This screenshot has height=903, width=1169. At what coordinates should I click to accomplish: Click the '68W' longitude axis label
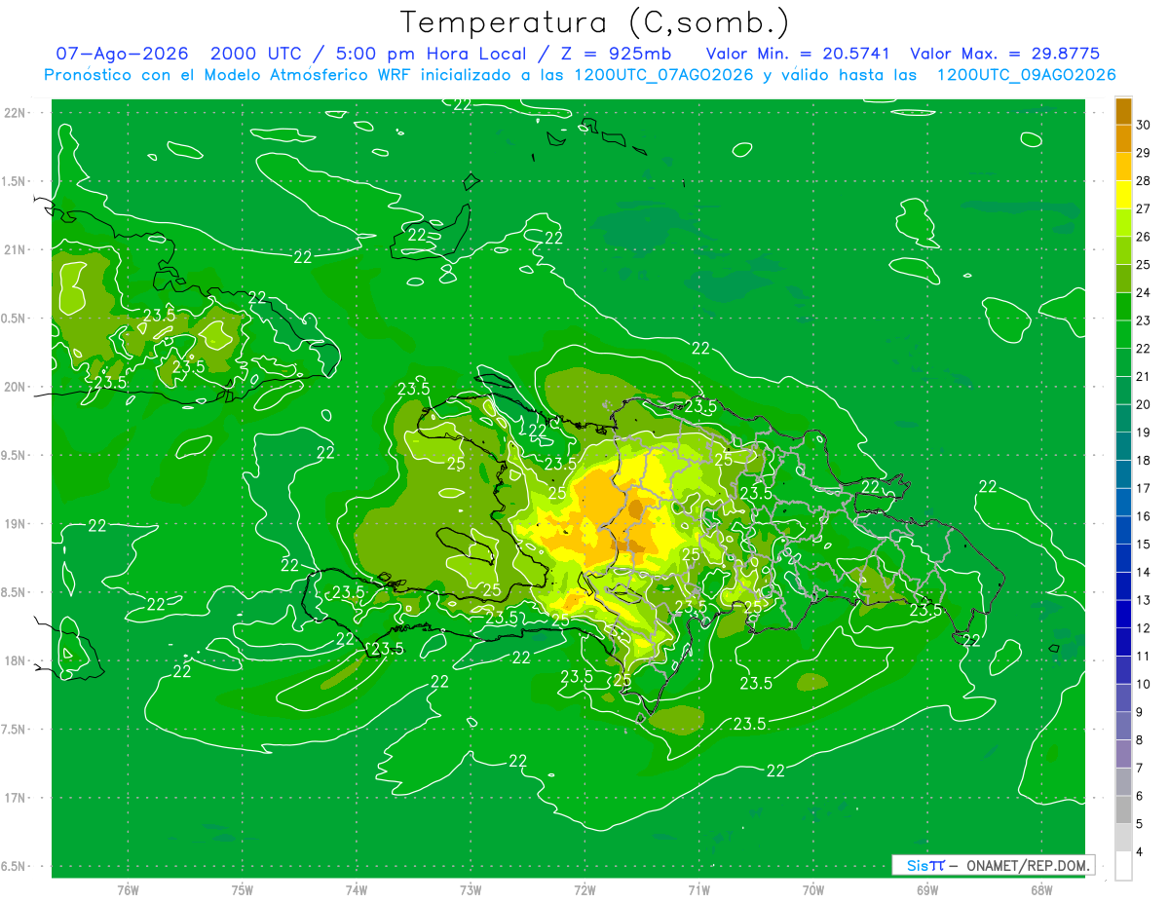[x=1041, y=890]
